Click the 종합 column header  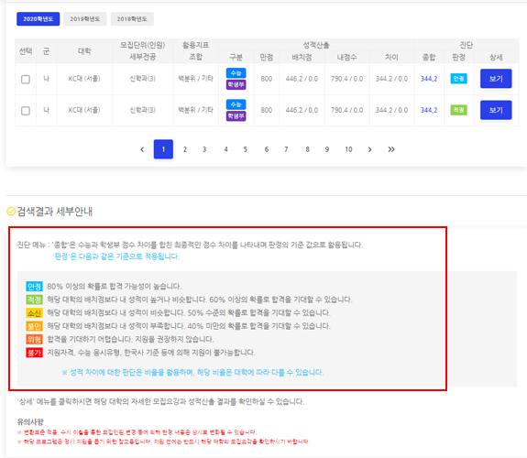tap(429, 58)
